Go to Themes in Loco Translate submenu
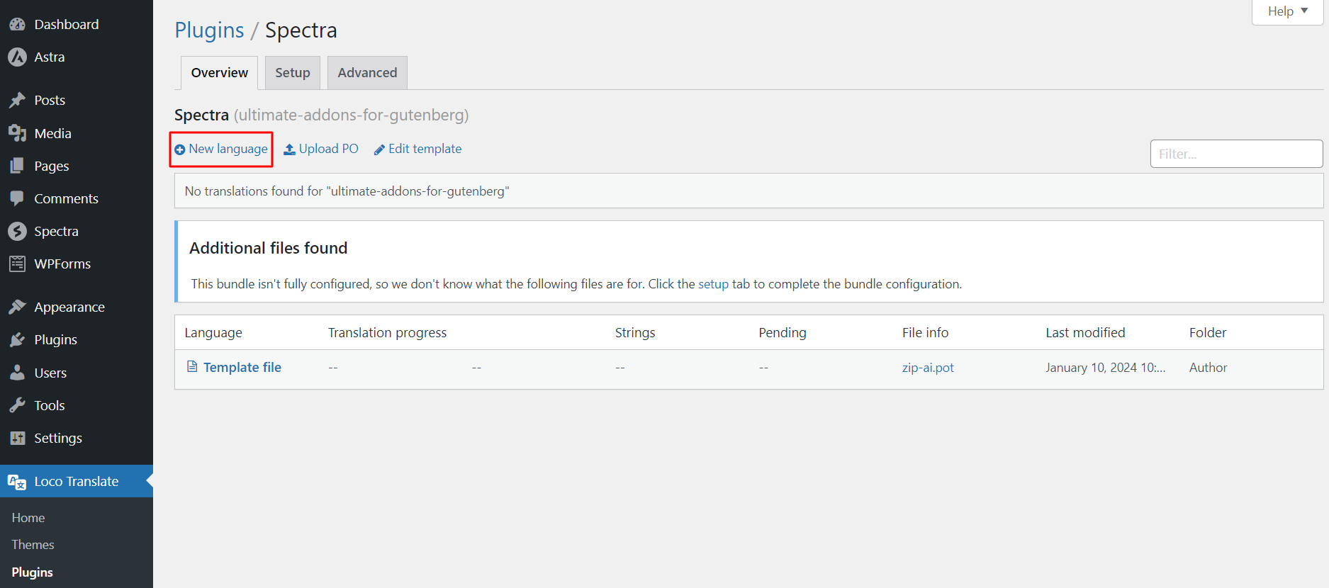 point(33,545)
